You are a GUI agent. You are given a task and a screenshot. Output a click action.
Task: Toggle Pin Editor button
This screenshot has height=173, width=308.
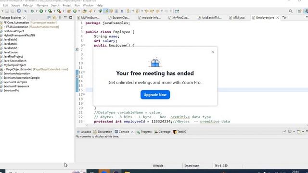point(177,11)
